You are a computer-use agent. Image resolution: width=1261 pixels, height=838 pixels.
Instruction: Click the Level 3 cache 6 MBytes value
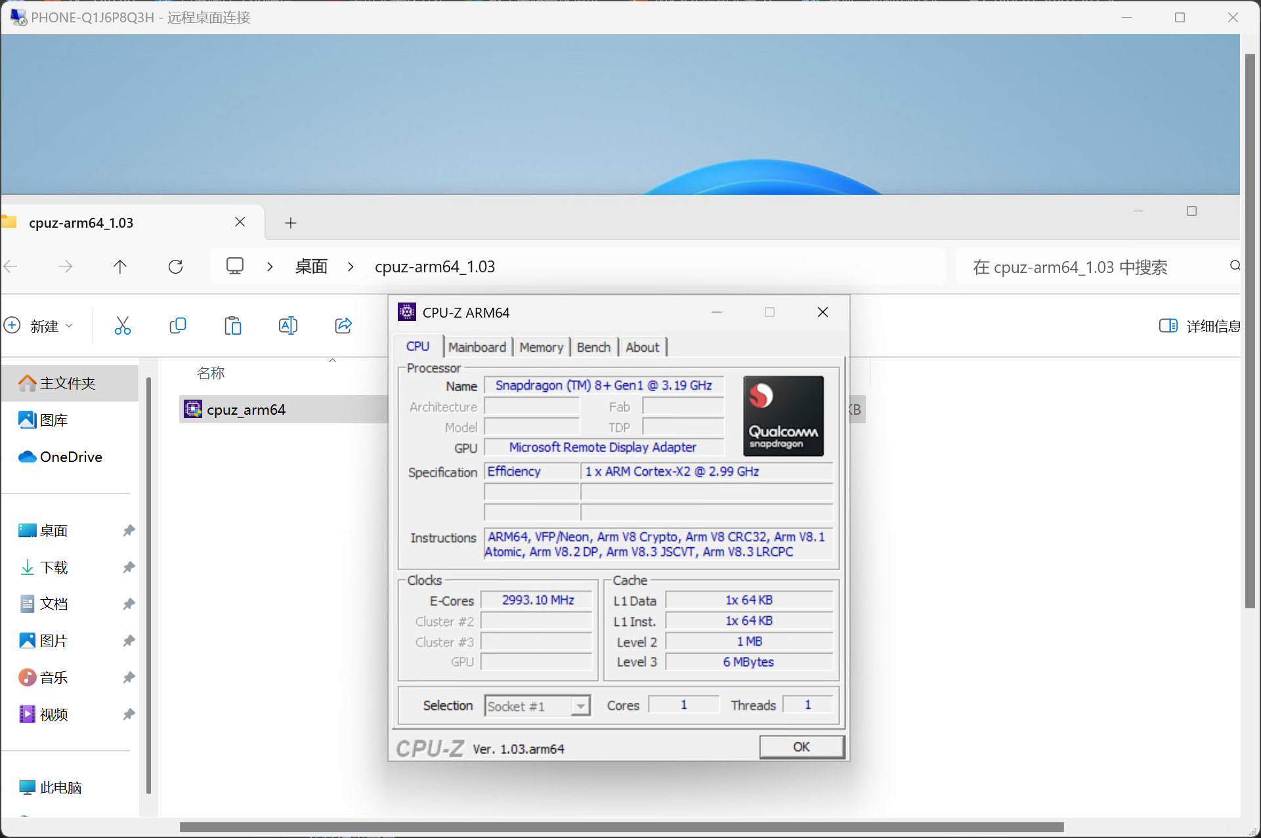click(x=748, y=662)
